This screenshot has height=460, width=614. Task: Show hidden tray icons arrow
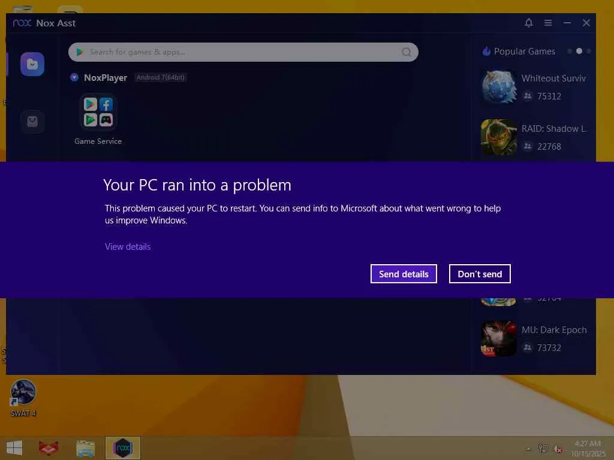(528, 449)
